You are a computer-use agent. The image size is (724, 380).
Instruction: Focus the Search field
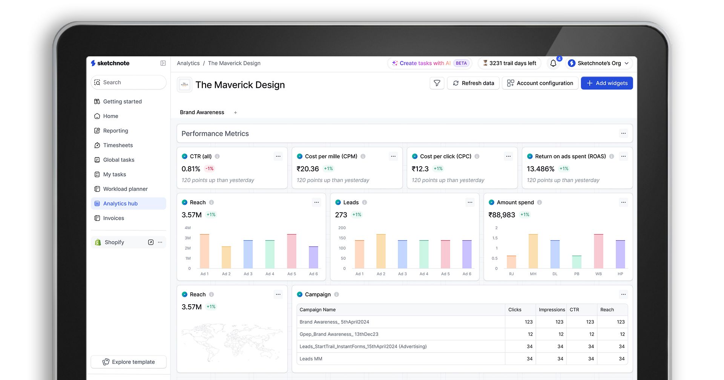[129, 83]
